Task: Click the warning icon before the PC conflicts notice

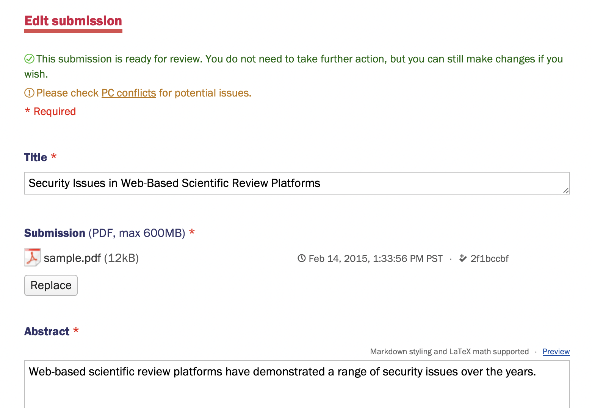Action: pyautogui.click(x=29, y=93)
